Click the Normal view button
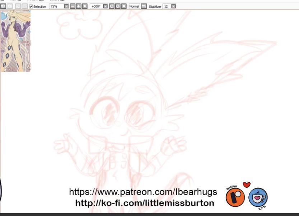Screen dimensions: 299x216 [x=134, y=6]
